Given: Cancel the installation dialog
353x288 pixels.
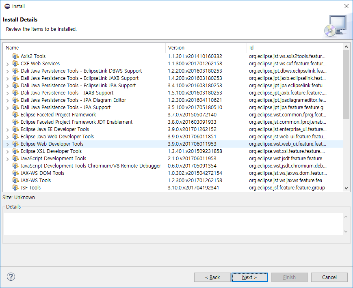Looking at the screenshot, I should [x=329, y=277].
